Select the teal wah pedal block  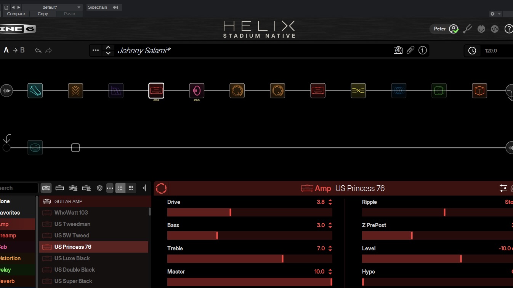click(35, 91)
